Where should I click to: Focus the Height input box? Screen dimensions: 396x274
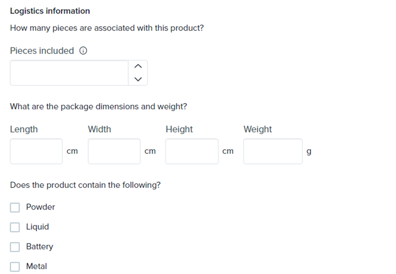192,151
